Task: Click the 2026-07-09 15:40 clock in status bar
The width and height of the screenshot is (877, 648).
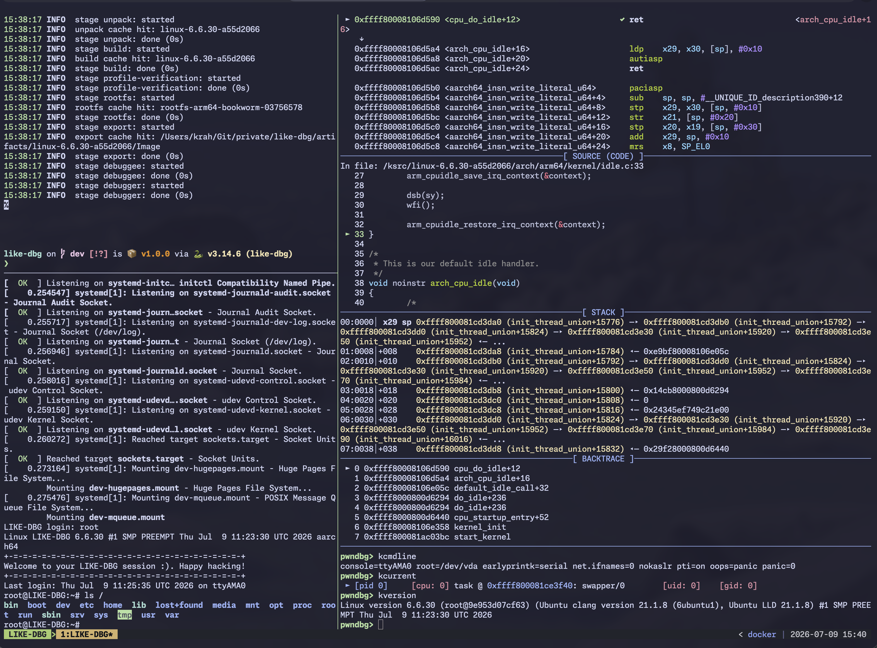Action: [828, 634]
